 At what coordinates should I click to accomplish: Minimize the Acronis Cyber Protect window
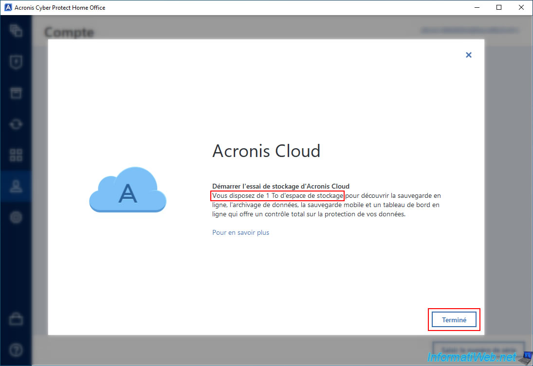477,7
